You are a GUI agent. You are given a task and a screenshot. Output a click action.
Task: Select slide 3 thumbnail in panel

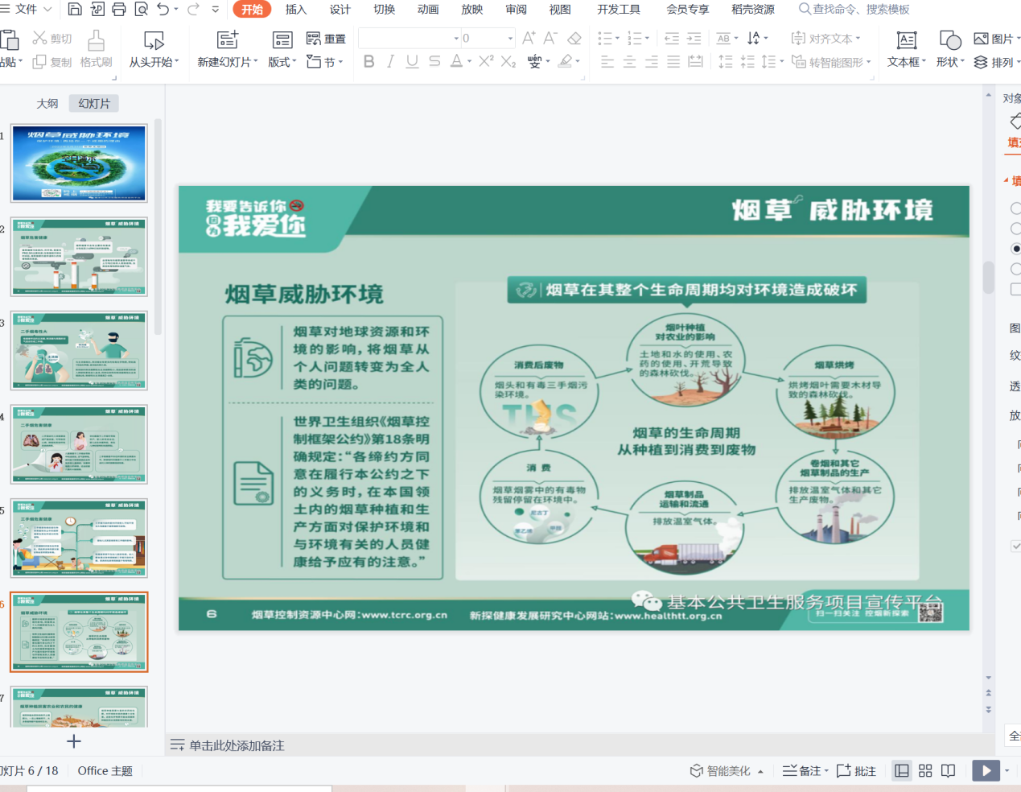79,351
